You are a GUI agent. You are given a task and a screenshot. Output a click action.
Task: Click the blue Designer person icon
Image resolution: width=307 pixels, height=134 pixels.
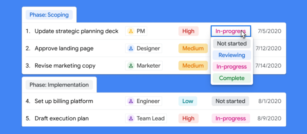[x=131, y=48]
